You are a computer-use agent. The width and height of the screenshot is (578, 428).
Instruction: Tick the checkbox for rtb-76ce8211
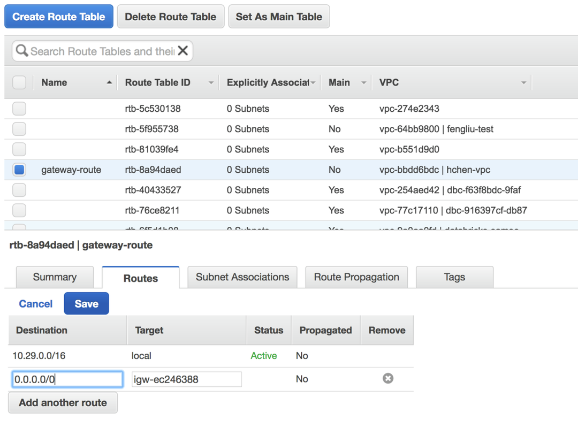coord(19,210)
